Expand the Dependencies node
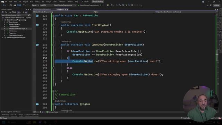The width and height of the screenshot is (222, 125). (5, 22)
